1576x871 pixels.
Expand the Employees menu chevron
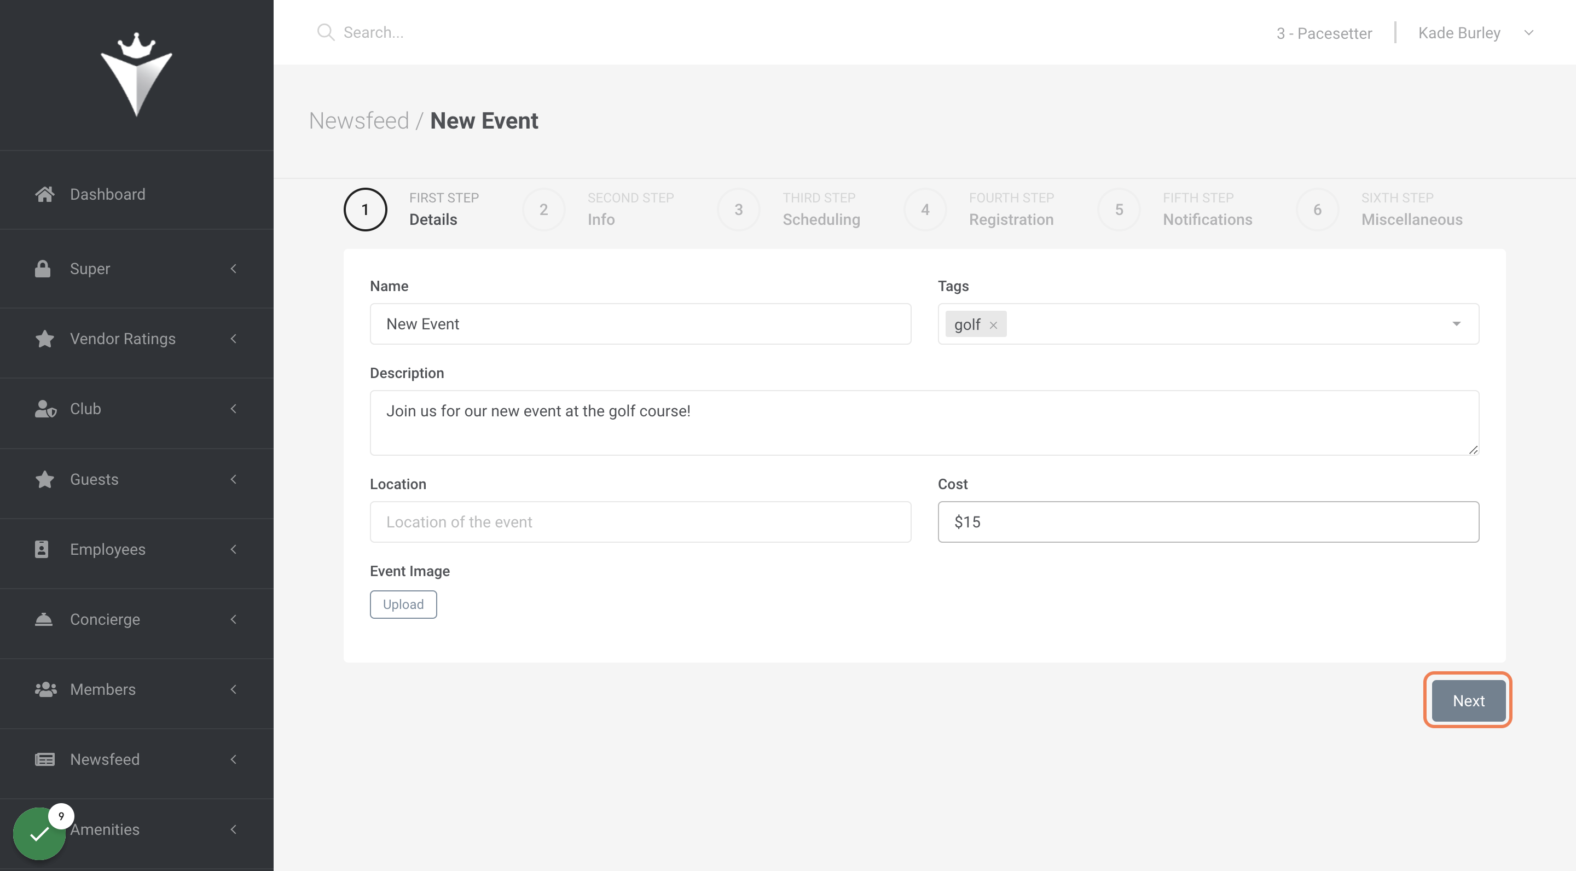[x=233, y=549]
